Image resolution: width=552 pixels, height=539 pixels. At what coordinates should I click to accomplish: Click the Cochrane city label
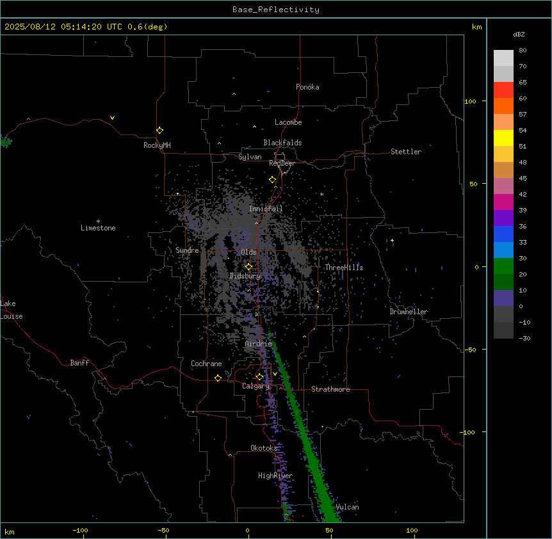[206, 364]
